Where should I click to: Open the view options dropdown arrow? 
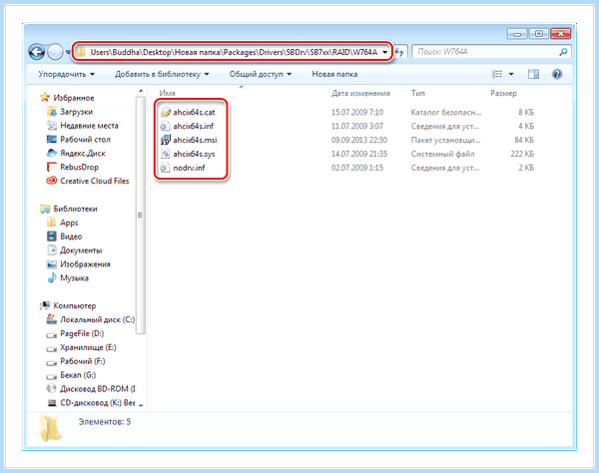(511, 74)
